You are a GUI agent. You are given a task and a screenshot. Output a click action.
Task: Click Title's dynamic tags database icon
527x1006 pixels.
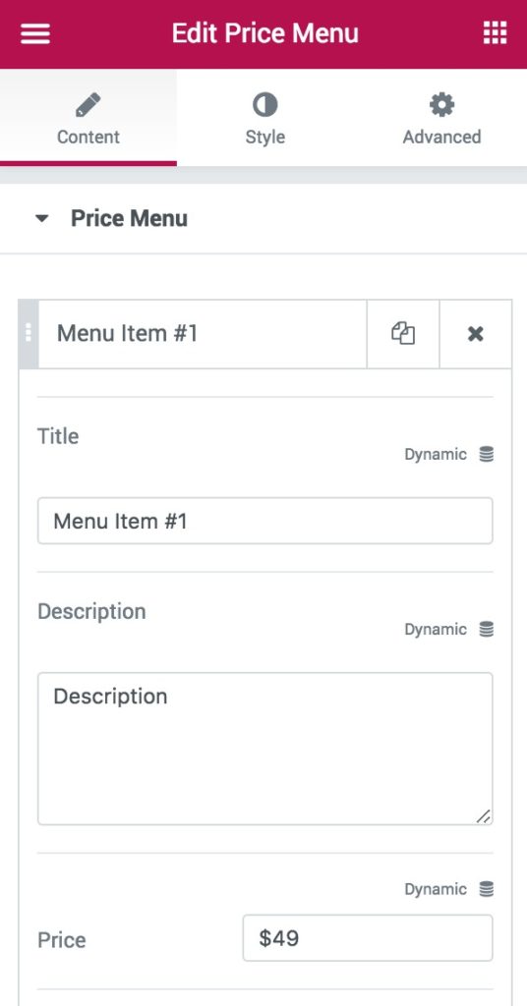pos(487,455)
